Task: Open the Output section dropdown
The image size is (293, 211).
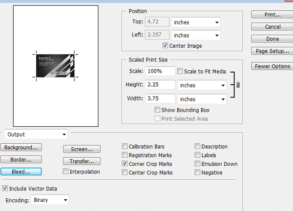Action: [x=36, y=134]
